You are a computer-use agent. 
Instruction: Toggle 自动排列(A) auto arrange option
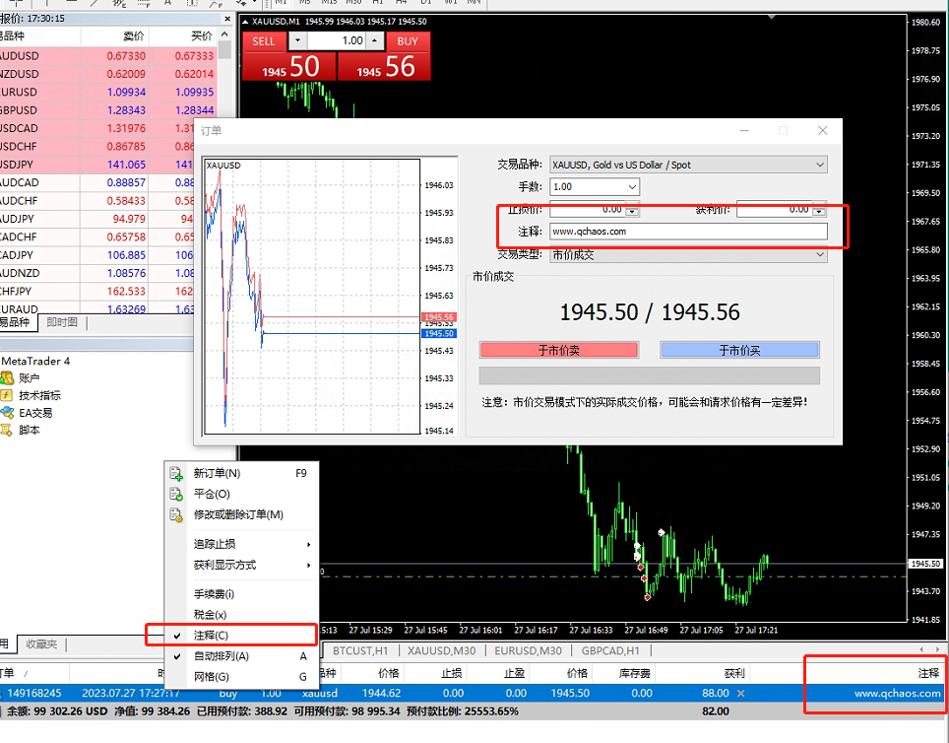pyautogui.click(x=241, y=655)
